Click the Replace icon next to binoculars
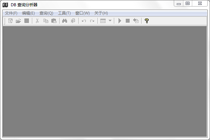 point(73,21)
